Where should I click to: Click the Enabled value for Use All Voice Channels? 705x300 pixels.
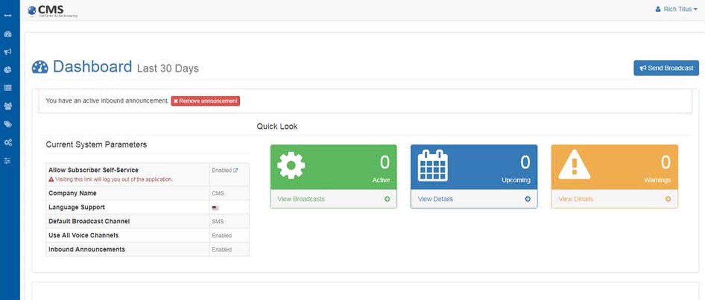coord(222,235)
